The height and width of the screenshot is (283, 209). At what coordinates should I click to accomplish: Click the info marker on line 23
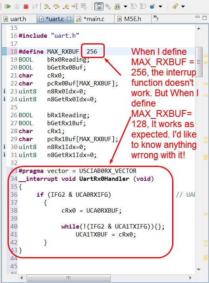point(4,91)
